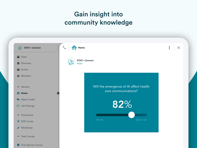Screen dimensions: 197x148
Task: Close the Home panel with X
Action: point(179,48)
